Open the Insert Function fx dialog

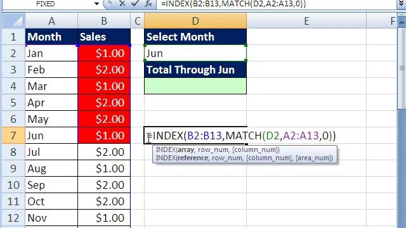pos(148,4)
